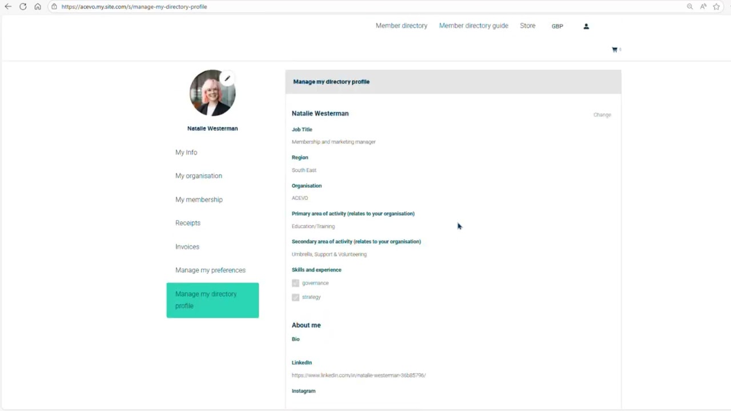Go to browser home icon

[38, 6]
